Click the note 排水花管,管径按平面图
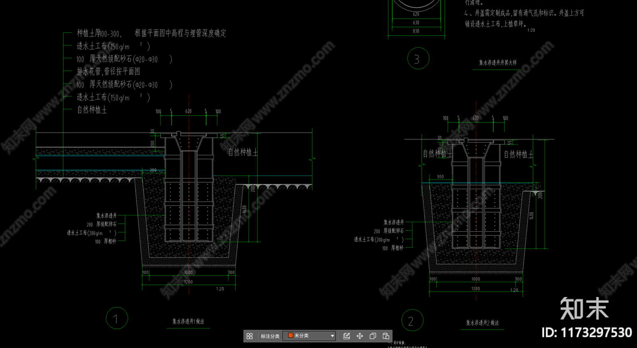This screenshot has width=637, height=348. [x=108, y=71]
